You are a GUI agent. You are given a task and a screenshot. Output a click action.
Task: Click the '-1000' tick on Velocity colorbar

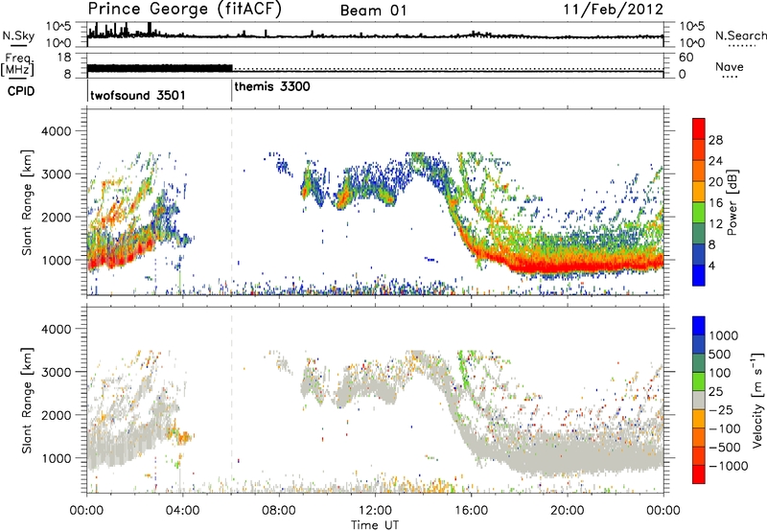coord(728,466)
